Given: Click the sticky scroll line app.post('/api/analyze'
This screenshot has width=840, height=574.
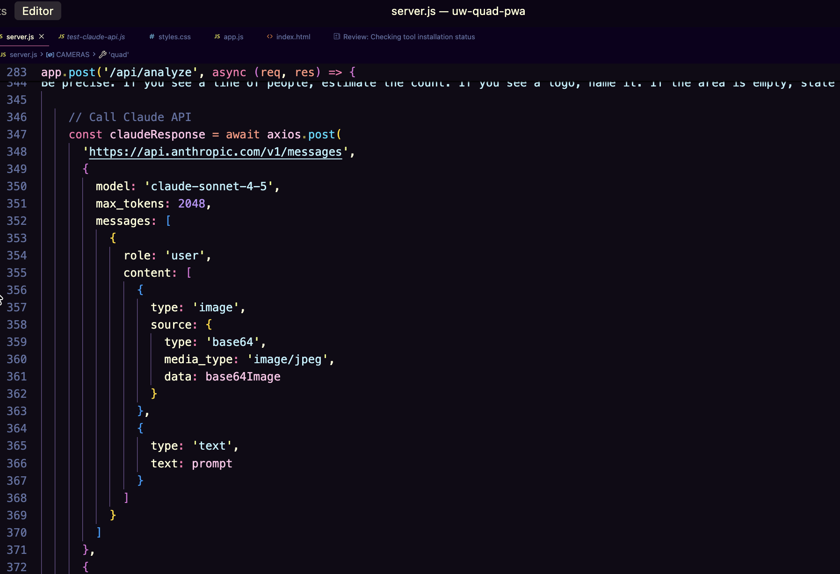Looking at the screenshot, I should pos(198,72).
